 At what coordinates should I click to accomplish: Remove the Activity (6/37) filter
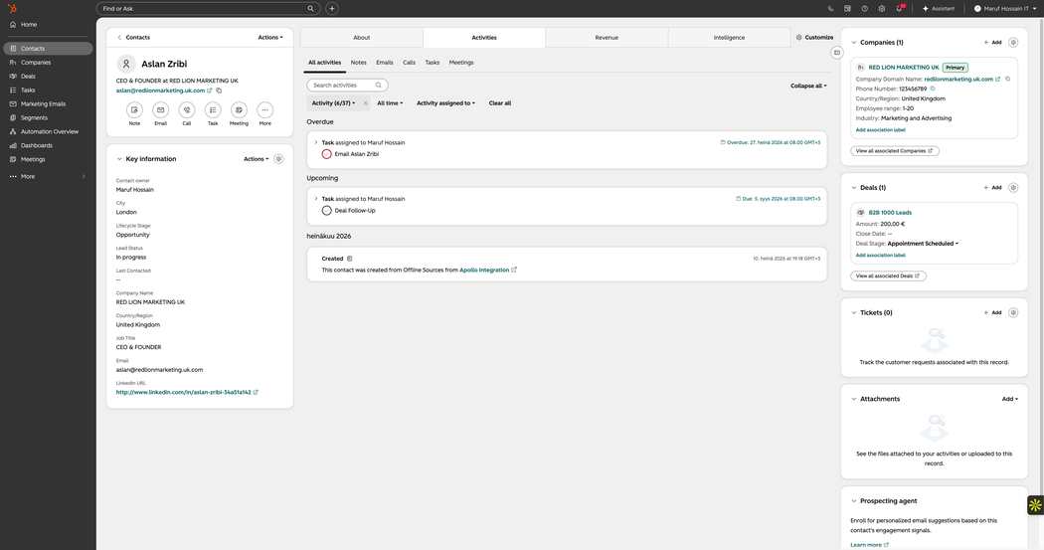tap(365, 103)
